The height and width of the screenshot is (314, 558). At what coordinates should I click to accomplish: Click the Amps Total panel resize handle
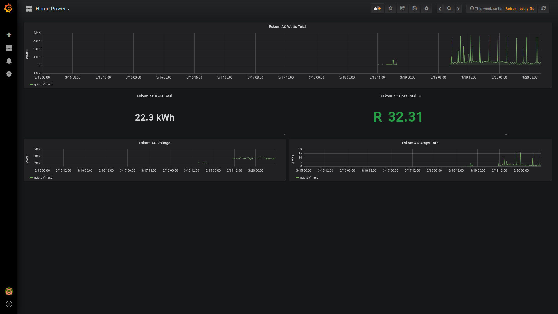point(550,180)
